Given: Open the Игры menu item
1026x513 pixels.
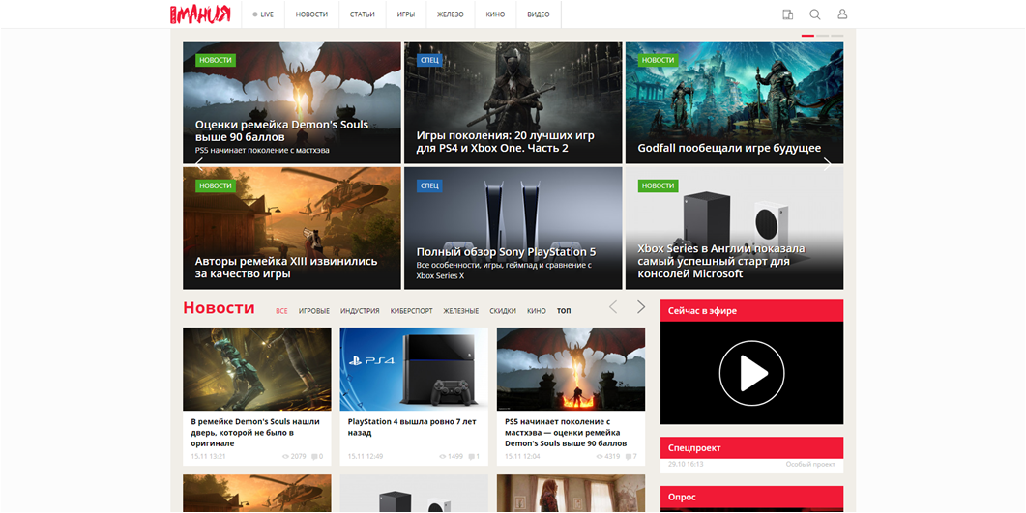Looking at the screenshot, I should [x=406, y=14].
